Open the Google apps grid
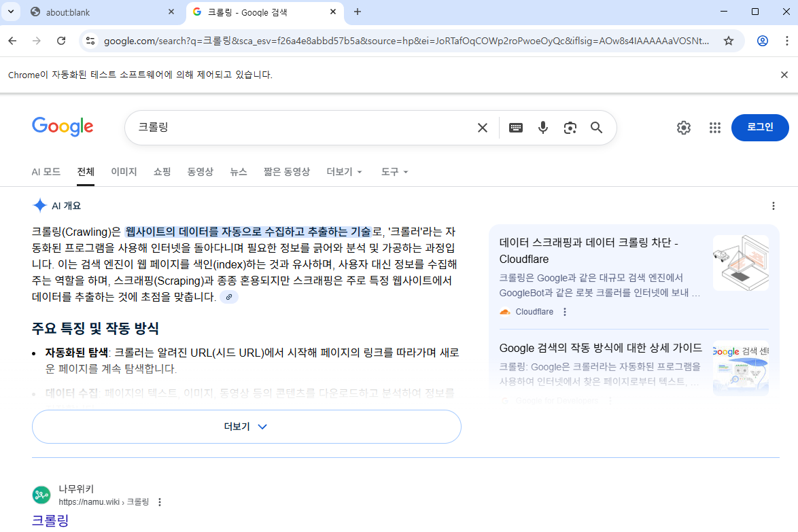 714,128
